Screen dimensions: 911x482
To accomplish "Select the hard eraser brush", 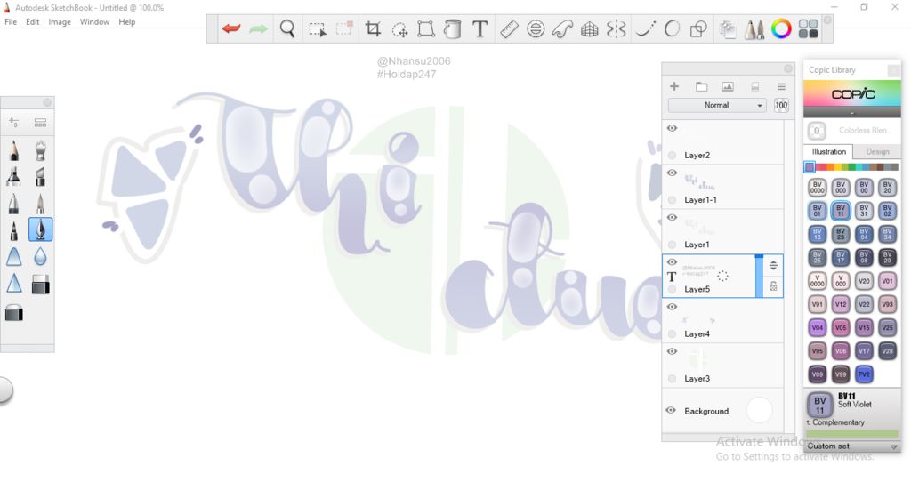I will pos(40,284).
